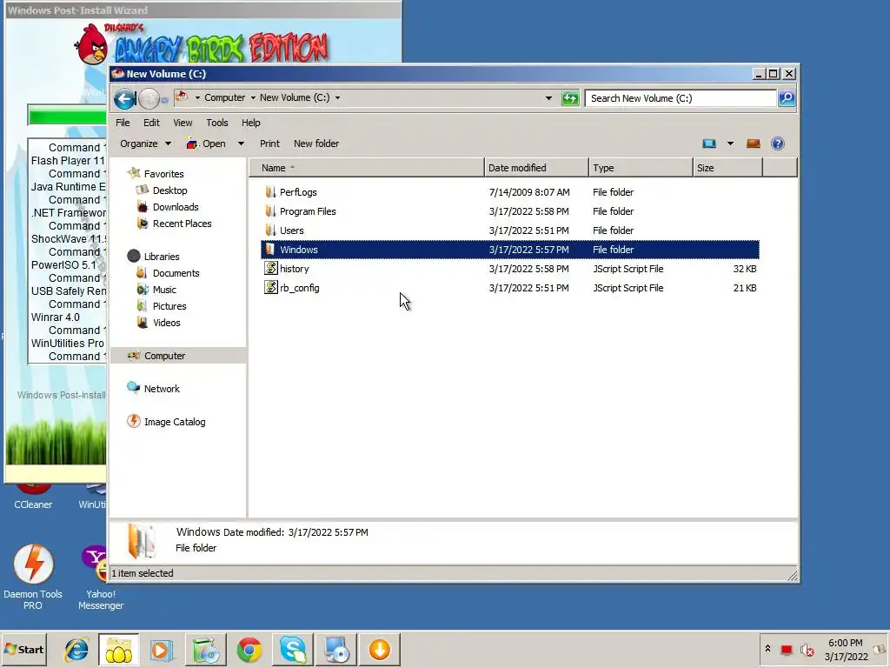Click 'Flash Player 11' in Post-Install Wizard list
Viewport: 890px width, 668px height.
[68, 161]
